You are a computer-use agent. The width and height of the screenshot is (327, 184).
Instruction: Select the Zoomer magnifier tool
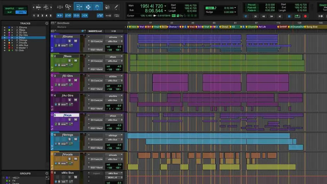pos(68,7)
